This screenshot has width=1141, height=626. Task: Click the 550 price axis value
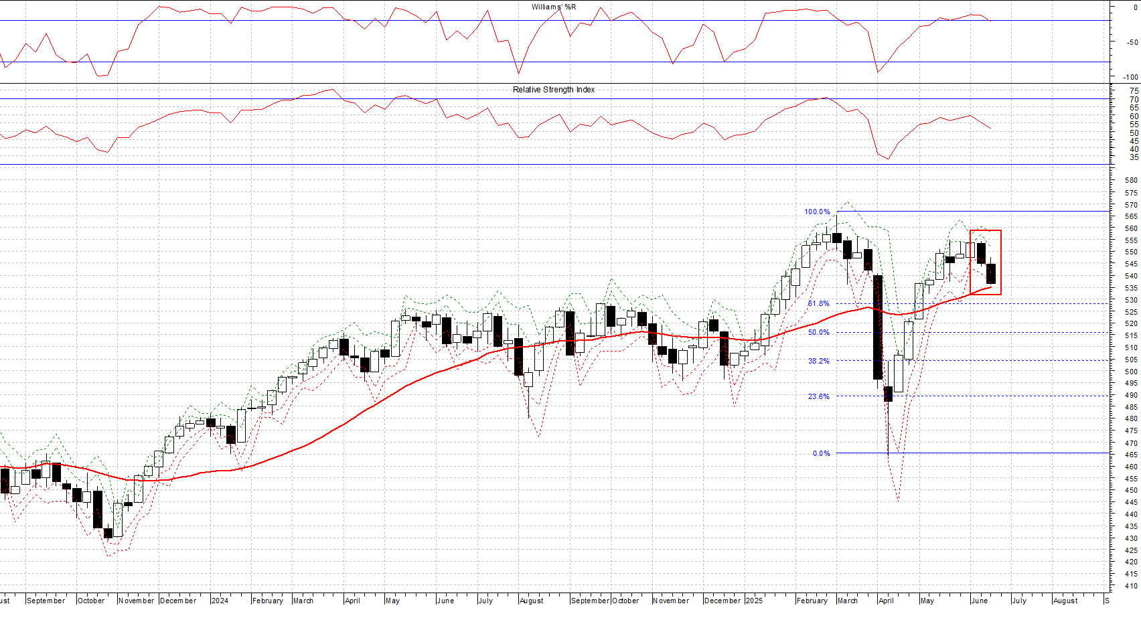pyautogui.click(x=1131, y=252)
